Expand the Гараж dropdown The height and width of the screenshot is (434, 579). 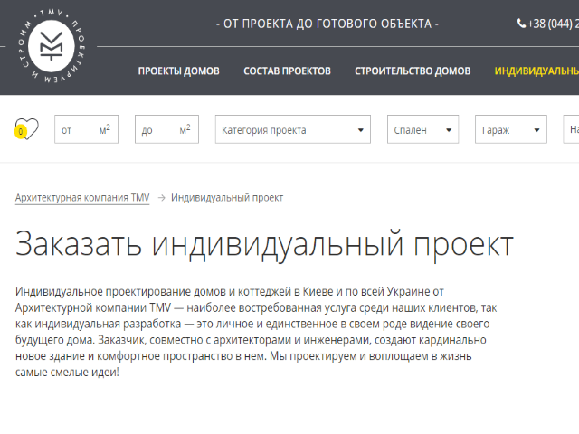(510, 129)
